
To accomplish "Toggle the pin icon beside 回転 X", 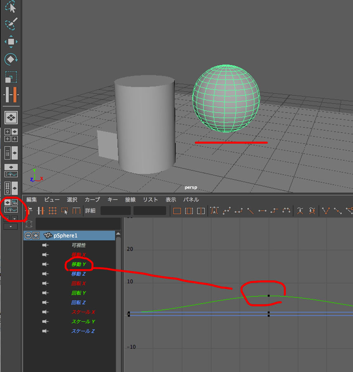I will tap(45, 283).
